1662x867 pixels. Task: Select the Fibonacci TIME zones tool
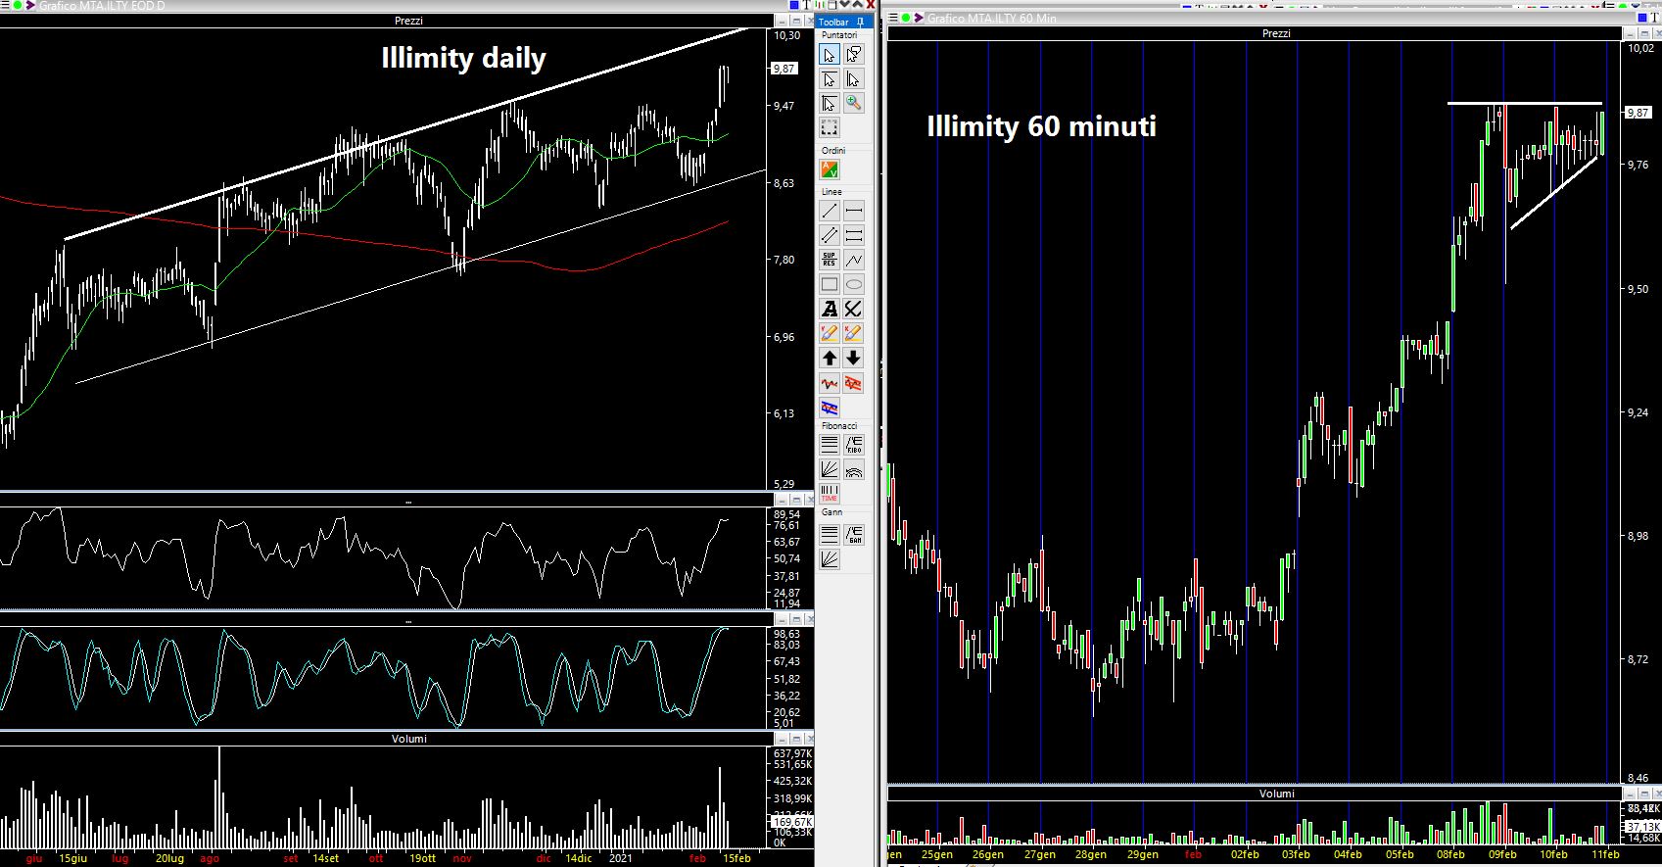[x=830, y=494]
